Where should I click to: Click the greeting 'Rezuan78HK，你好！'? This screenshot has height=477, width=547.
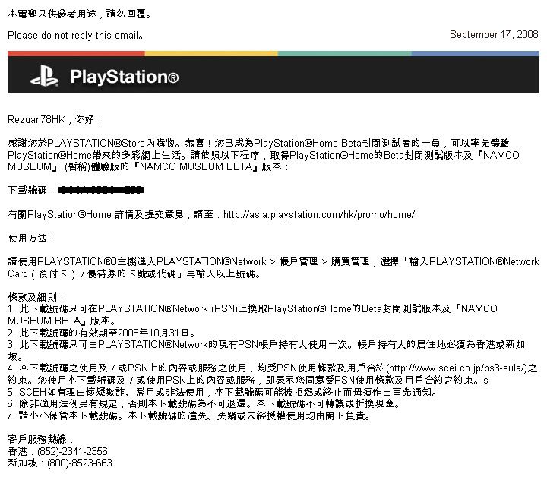(55, 119)
